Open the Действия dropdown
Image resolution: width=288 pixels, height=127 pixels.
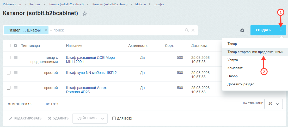coord(90,118)
